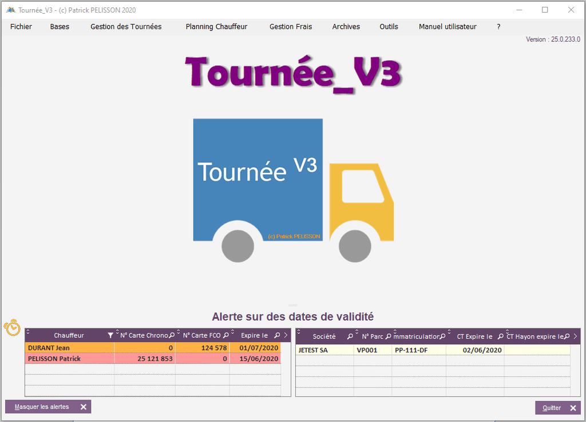Minimize the Tournée_V3 window
The height and width of the screenshot is (422, 586).
(519, 10)
